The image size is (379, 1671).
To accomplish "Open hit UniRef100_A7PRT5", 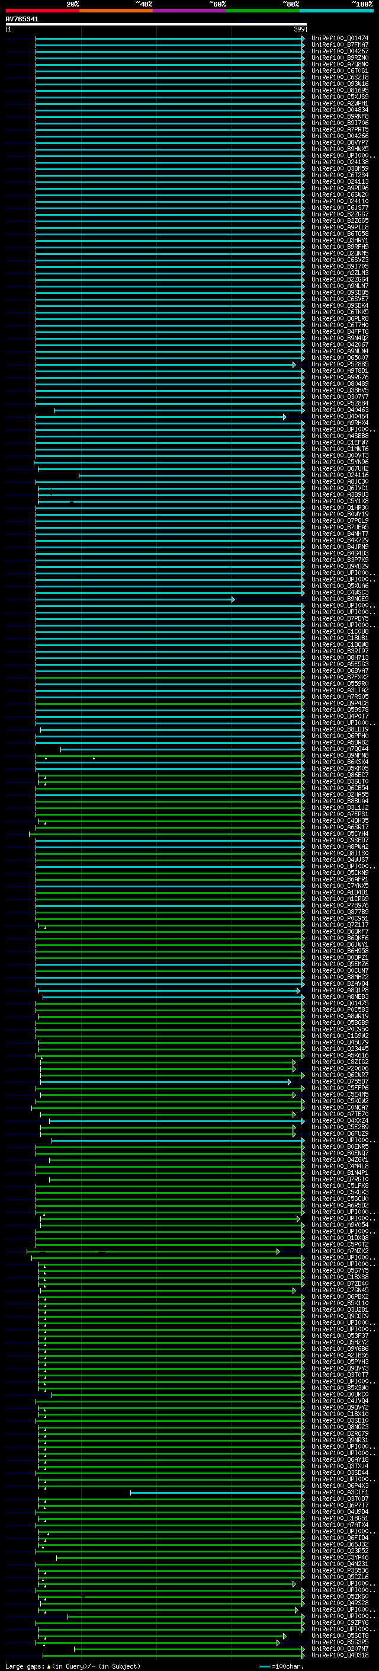I will tap(340, 130).
